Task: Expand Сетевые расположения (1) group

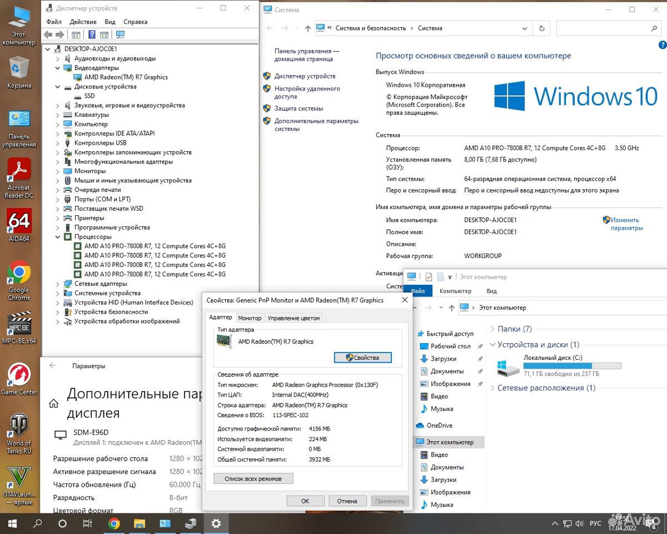Action: click(492, 388)
